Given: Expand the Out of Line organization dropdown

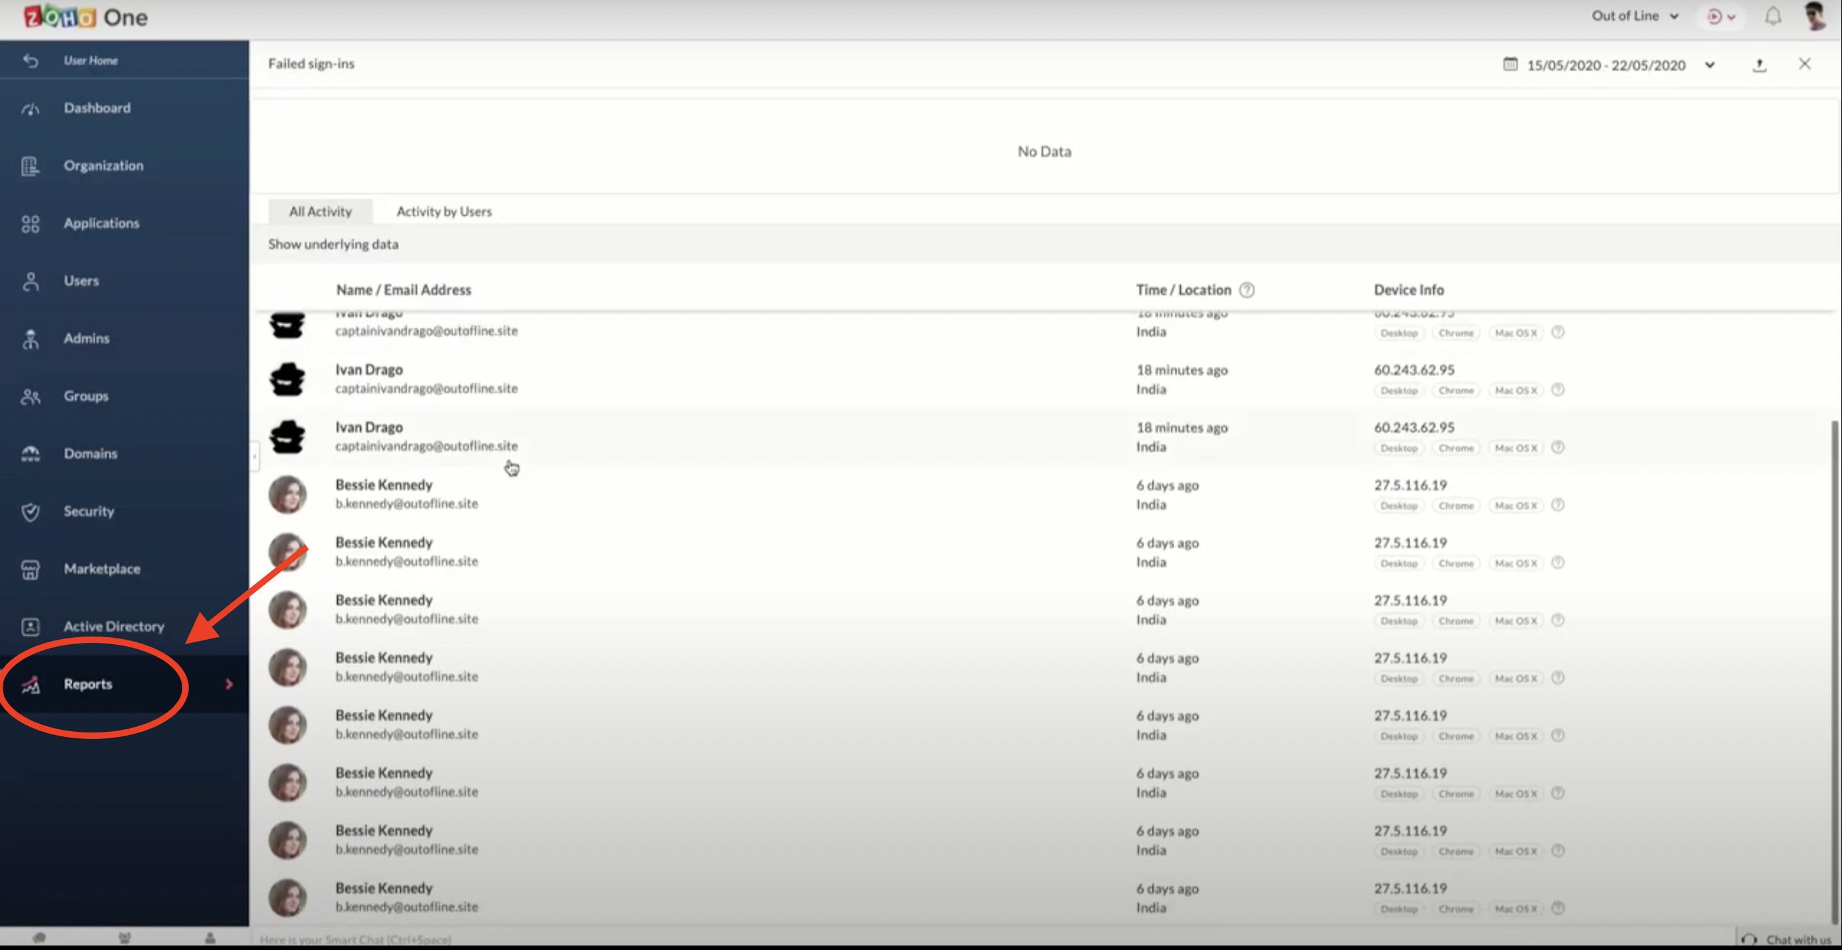Looking at the screenshot, I should click(x=1635, y=16).
